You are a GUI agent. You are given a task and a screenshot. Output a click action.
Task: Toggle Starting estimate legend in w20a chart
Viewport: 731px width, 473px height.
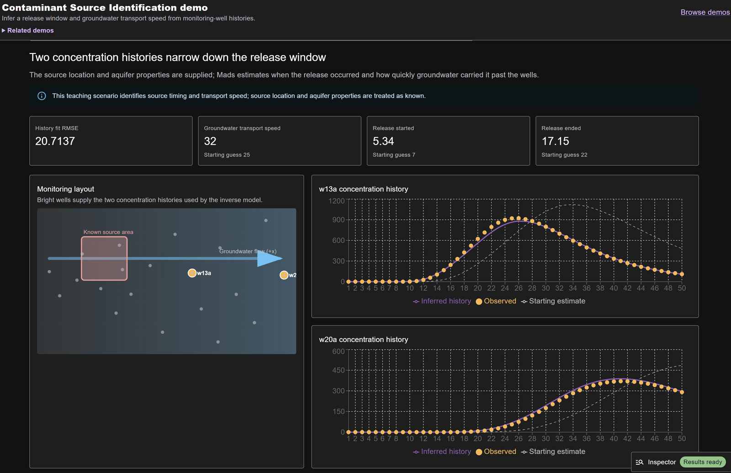pos(553,452)
